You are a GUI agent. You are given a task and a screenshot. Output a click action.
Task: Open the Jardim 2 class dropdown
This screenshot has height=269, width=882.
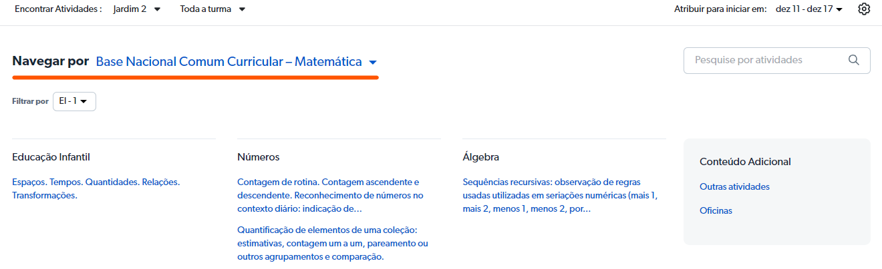pyautogui.click(x=137, y=9)
